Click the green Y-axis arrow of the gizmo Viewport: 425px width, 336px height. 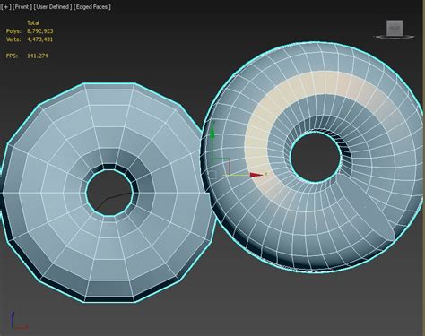(212, 132)
